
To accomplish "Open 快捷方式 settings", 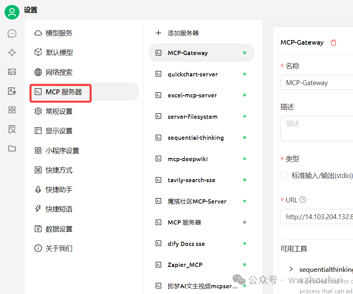I will 84,170.
